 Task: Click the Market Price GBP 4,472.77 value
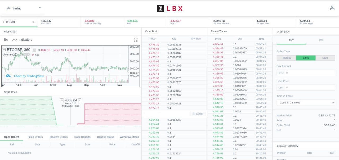click(x=327, y=116)
